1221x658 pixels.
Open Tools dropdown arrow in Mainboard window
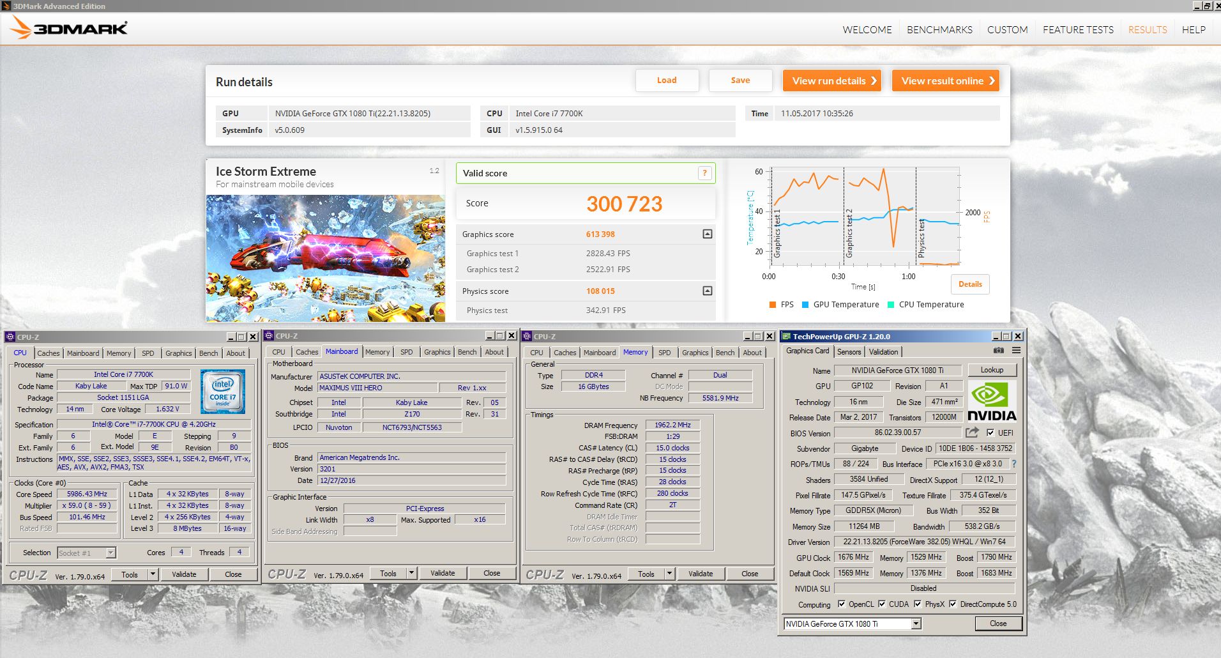tap(411, 573)
